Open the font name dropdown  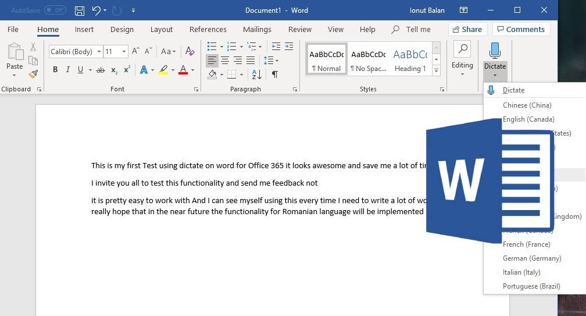click(x=99, y=51)
